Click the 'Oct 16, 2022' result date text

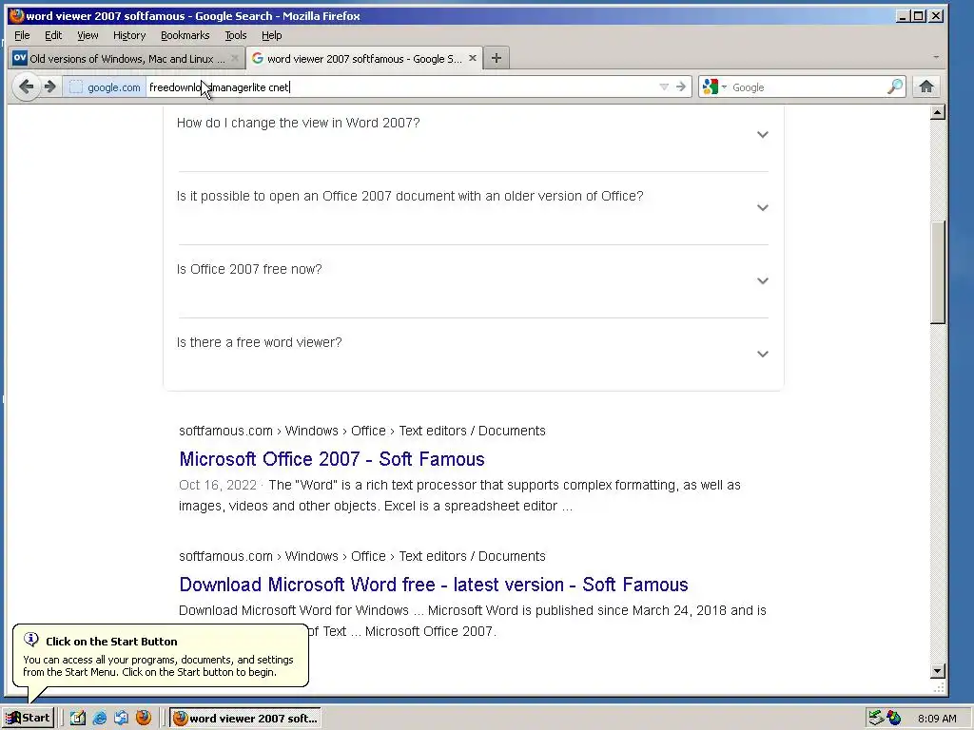point(218,485)
